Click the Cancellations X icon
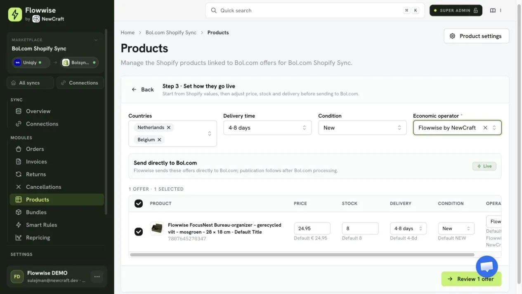 (x=19, y=187)
